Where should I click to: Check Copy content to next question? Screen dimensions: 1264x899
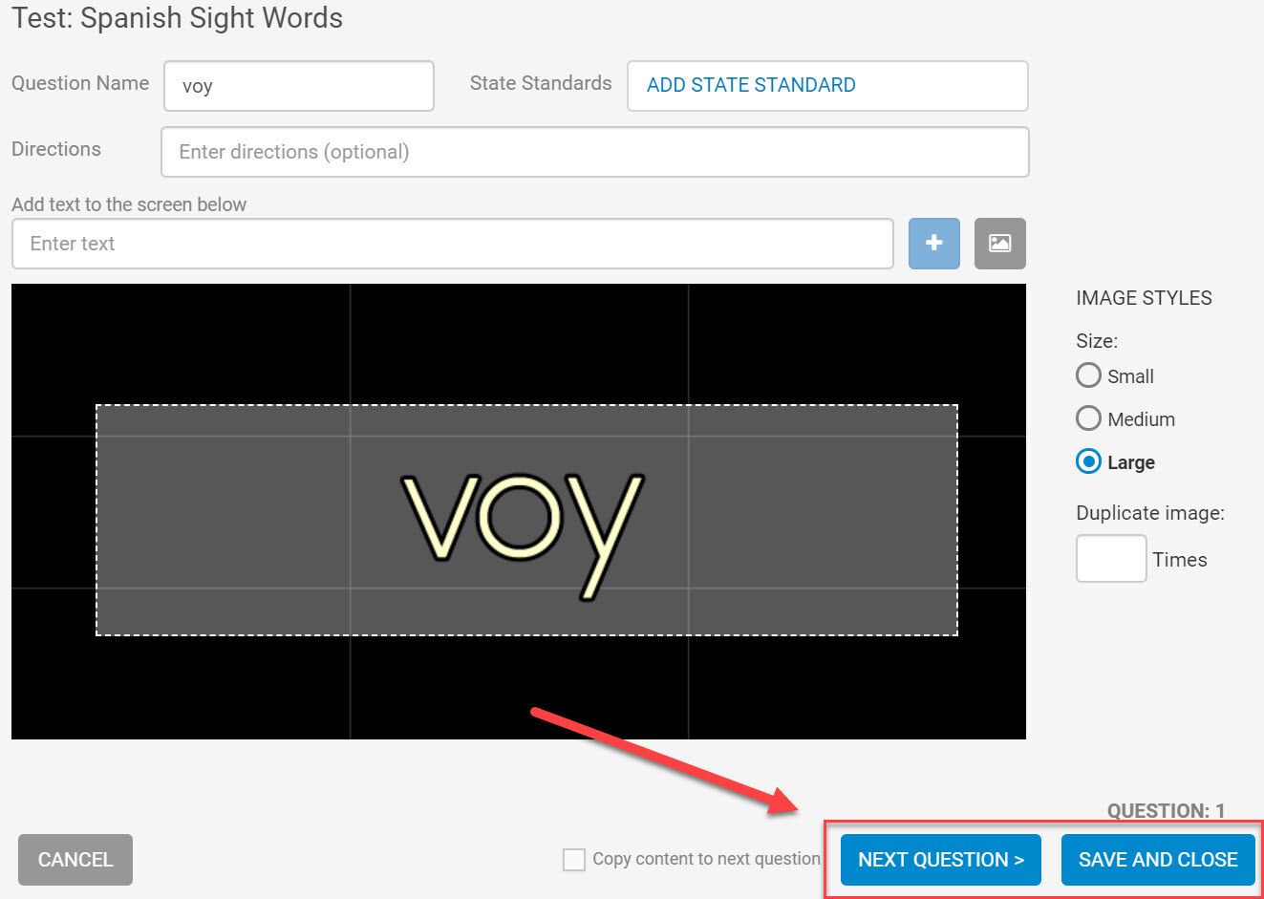[x=574, y=860]
